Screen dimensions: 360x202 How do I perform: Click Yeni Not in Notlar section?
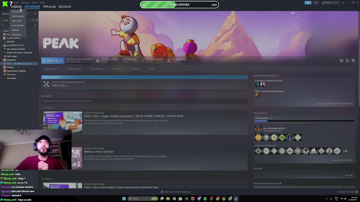tap(349, 175)
